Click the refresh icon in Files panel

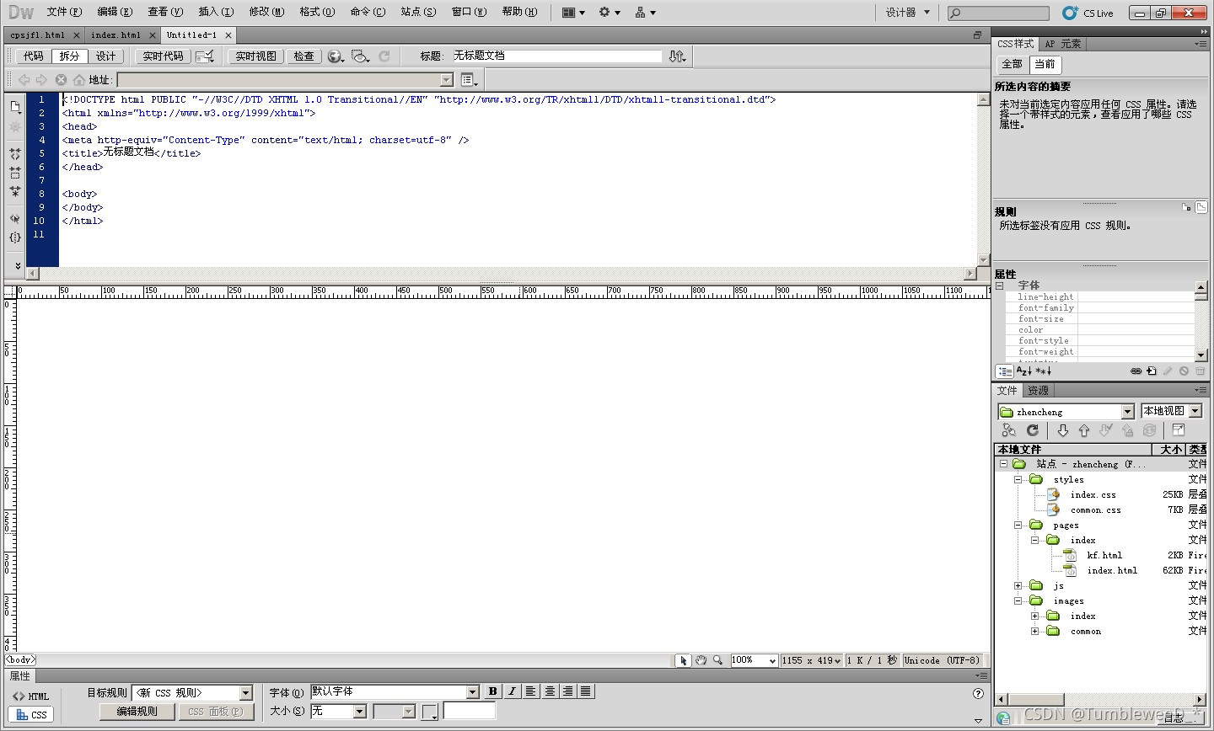(1033, 430)
